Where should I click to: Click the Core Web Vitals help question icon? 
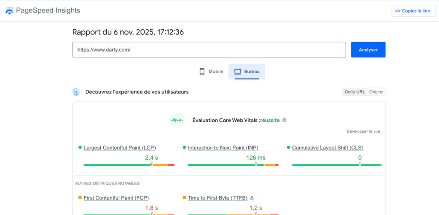(284, 121)
